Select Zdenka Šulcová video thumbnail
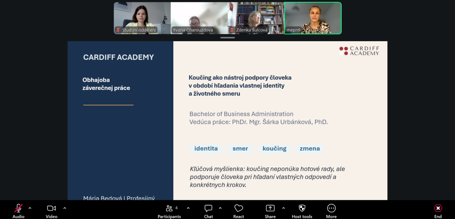The width and height of the screenshot is (455, 219). (x=256, y=18)
